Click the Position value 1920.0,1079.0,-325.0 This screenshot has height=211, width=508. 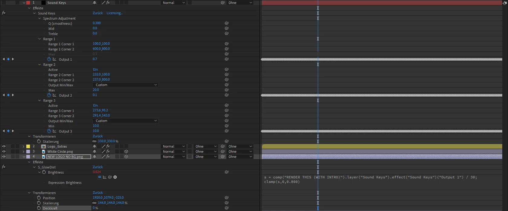coord(108,198)
